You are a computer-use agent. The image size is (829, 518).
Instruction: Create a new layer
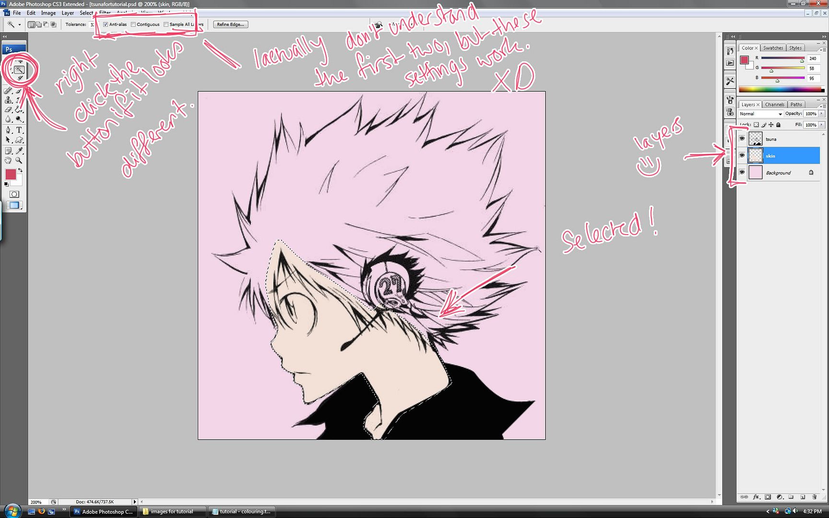tap(803, 497)
